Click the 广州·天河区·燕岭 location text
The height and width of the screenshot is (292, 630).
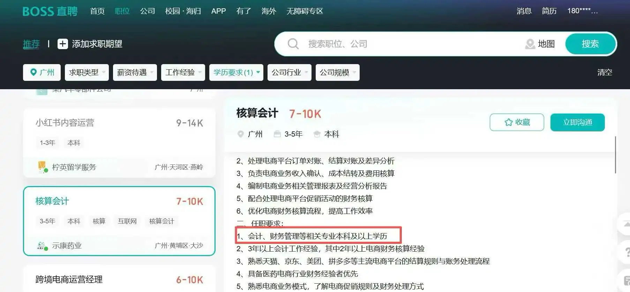point(179,167)
